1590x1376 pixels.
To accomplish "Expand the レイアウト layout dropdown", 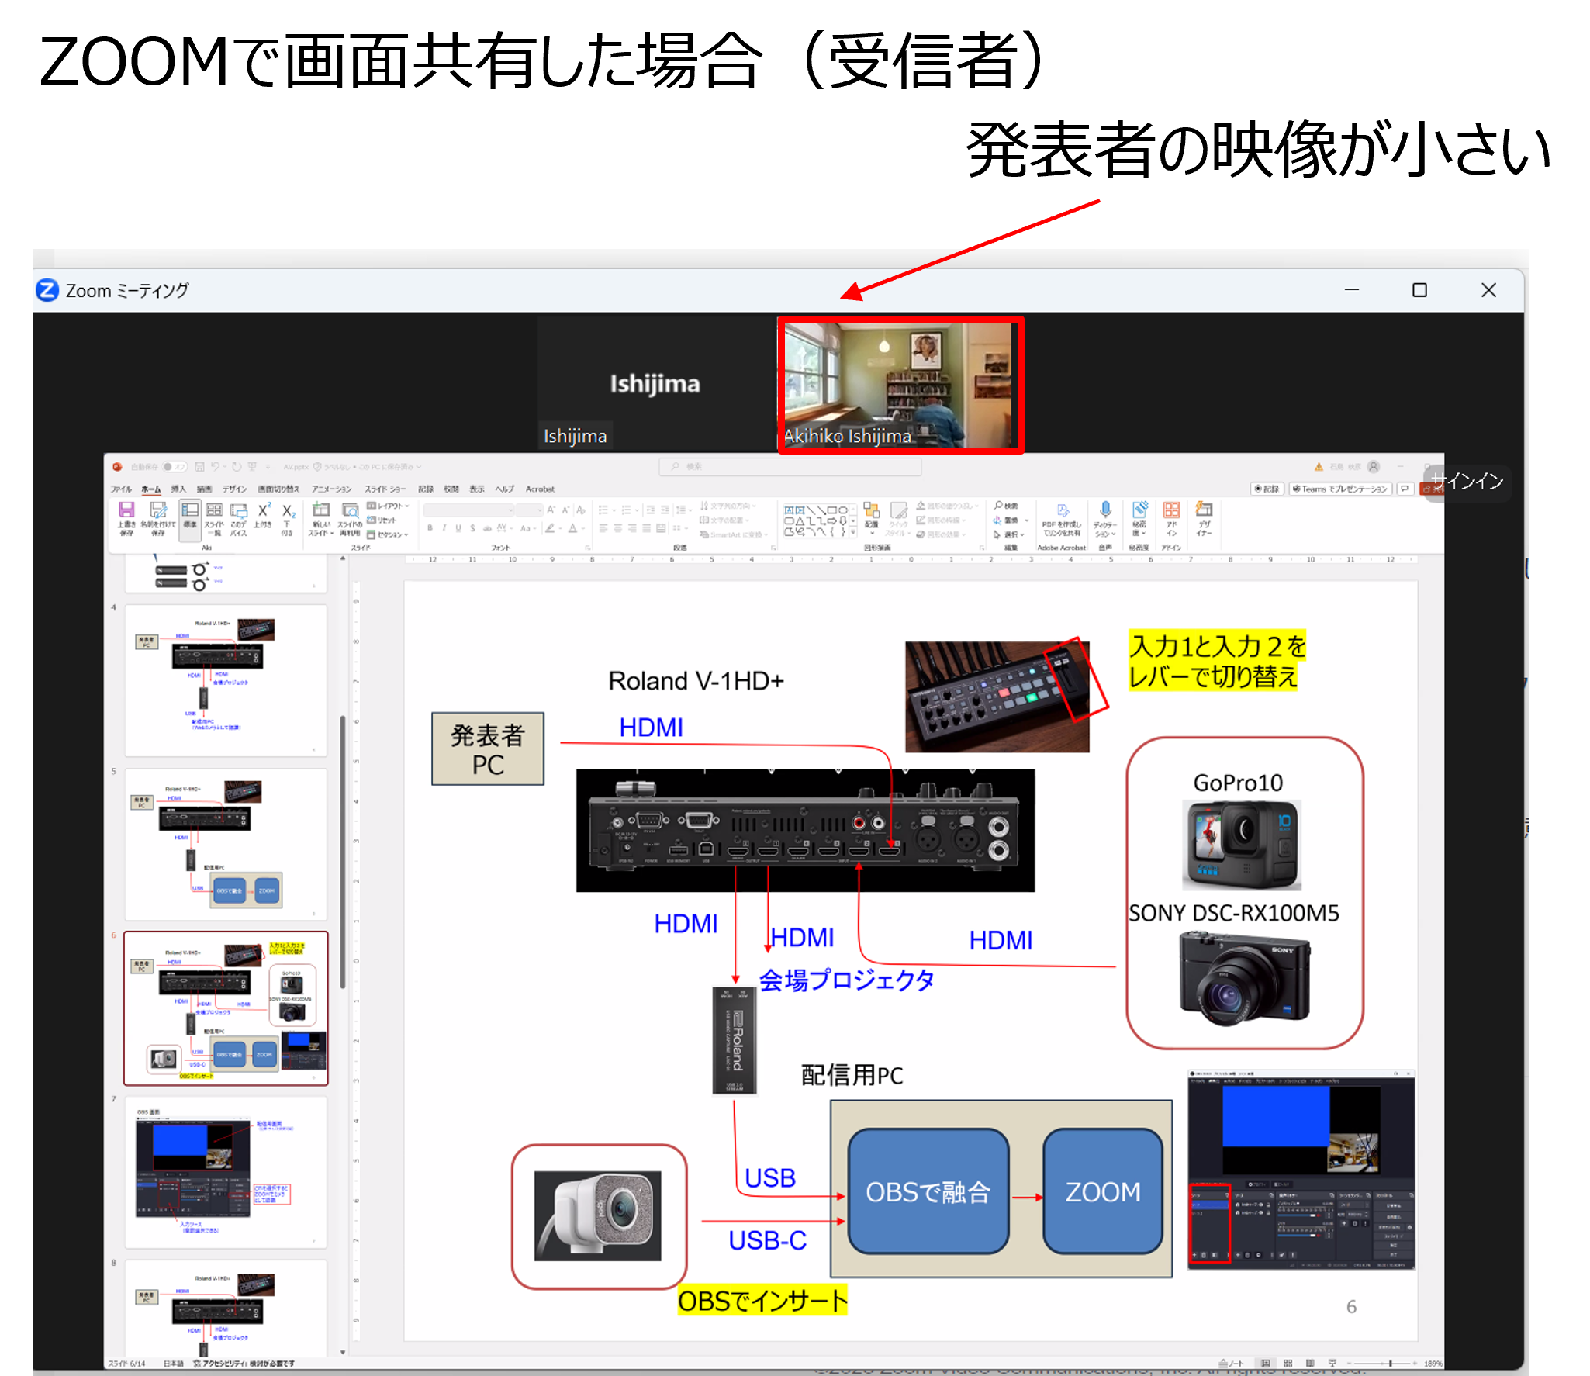I will (x=388, y=506).
